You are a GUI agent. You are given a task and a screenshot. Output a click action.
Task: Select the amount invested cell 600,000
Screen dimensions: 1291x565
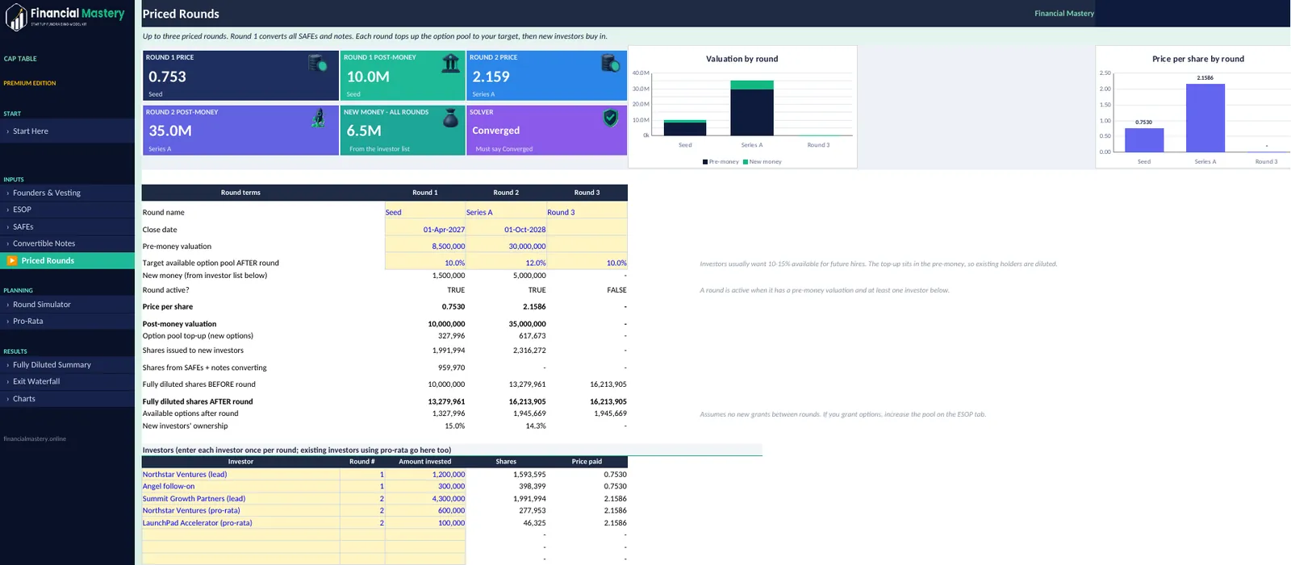pyautogui.click(x=425, y=511)
